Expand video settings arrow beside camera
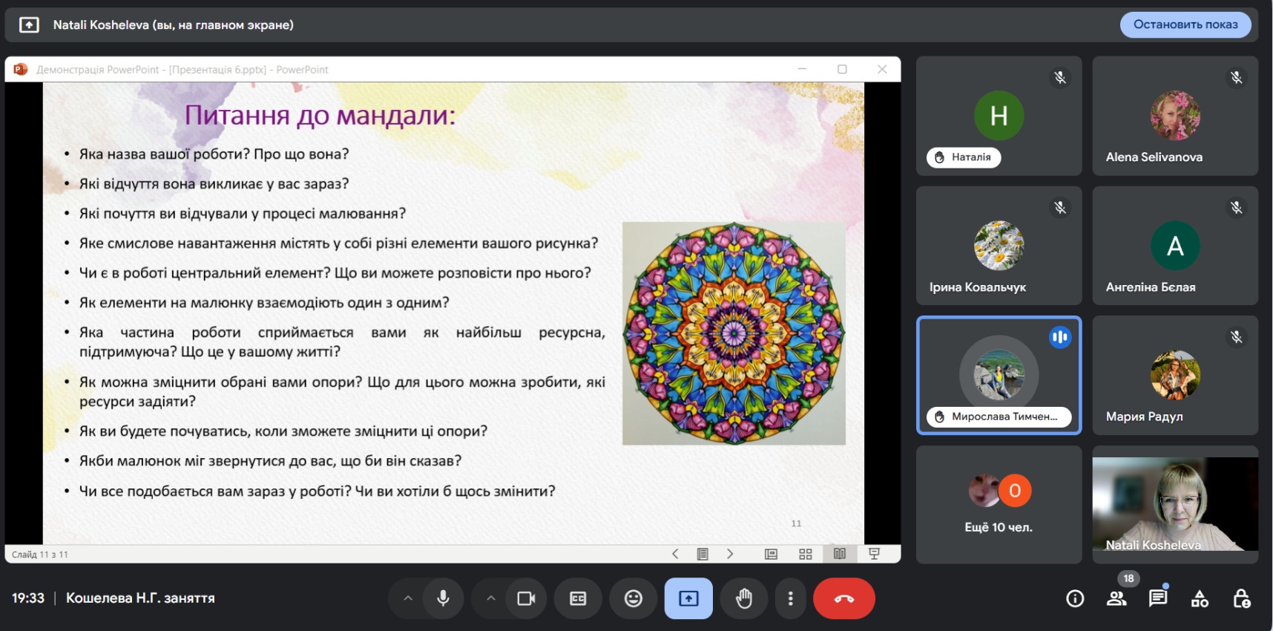 [490, 598]
